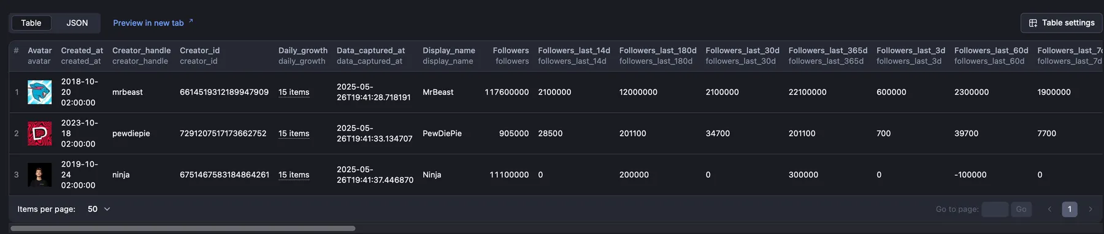This screenshot has height=234, width=1104.
Task: Click the external link arrow icon beside Preview
Action: pyautogui.click(x=191, y=21)
